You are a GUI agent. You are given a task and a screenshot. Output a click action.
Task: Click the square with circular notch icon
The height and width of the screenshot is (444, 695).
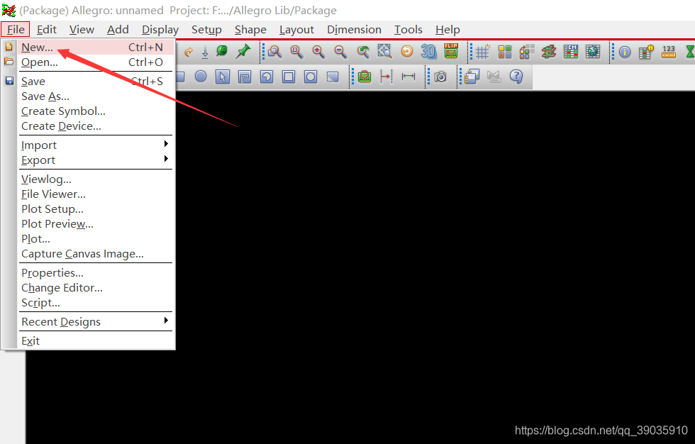[x=267, y=77]
